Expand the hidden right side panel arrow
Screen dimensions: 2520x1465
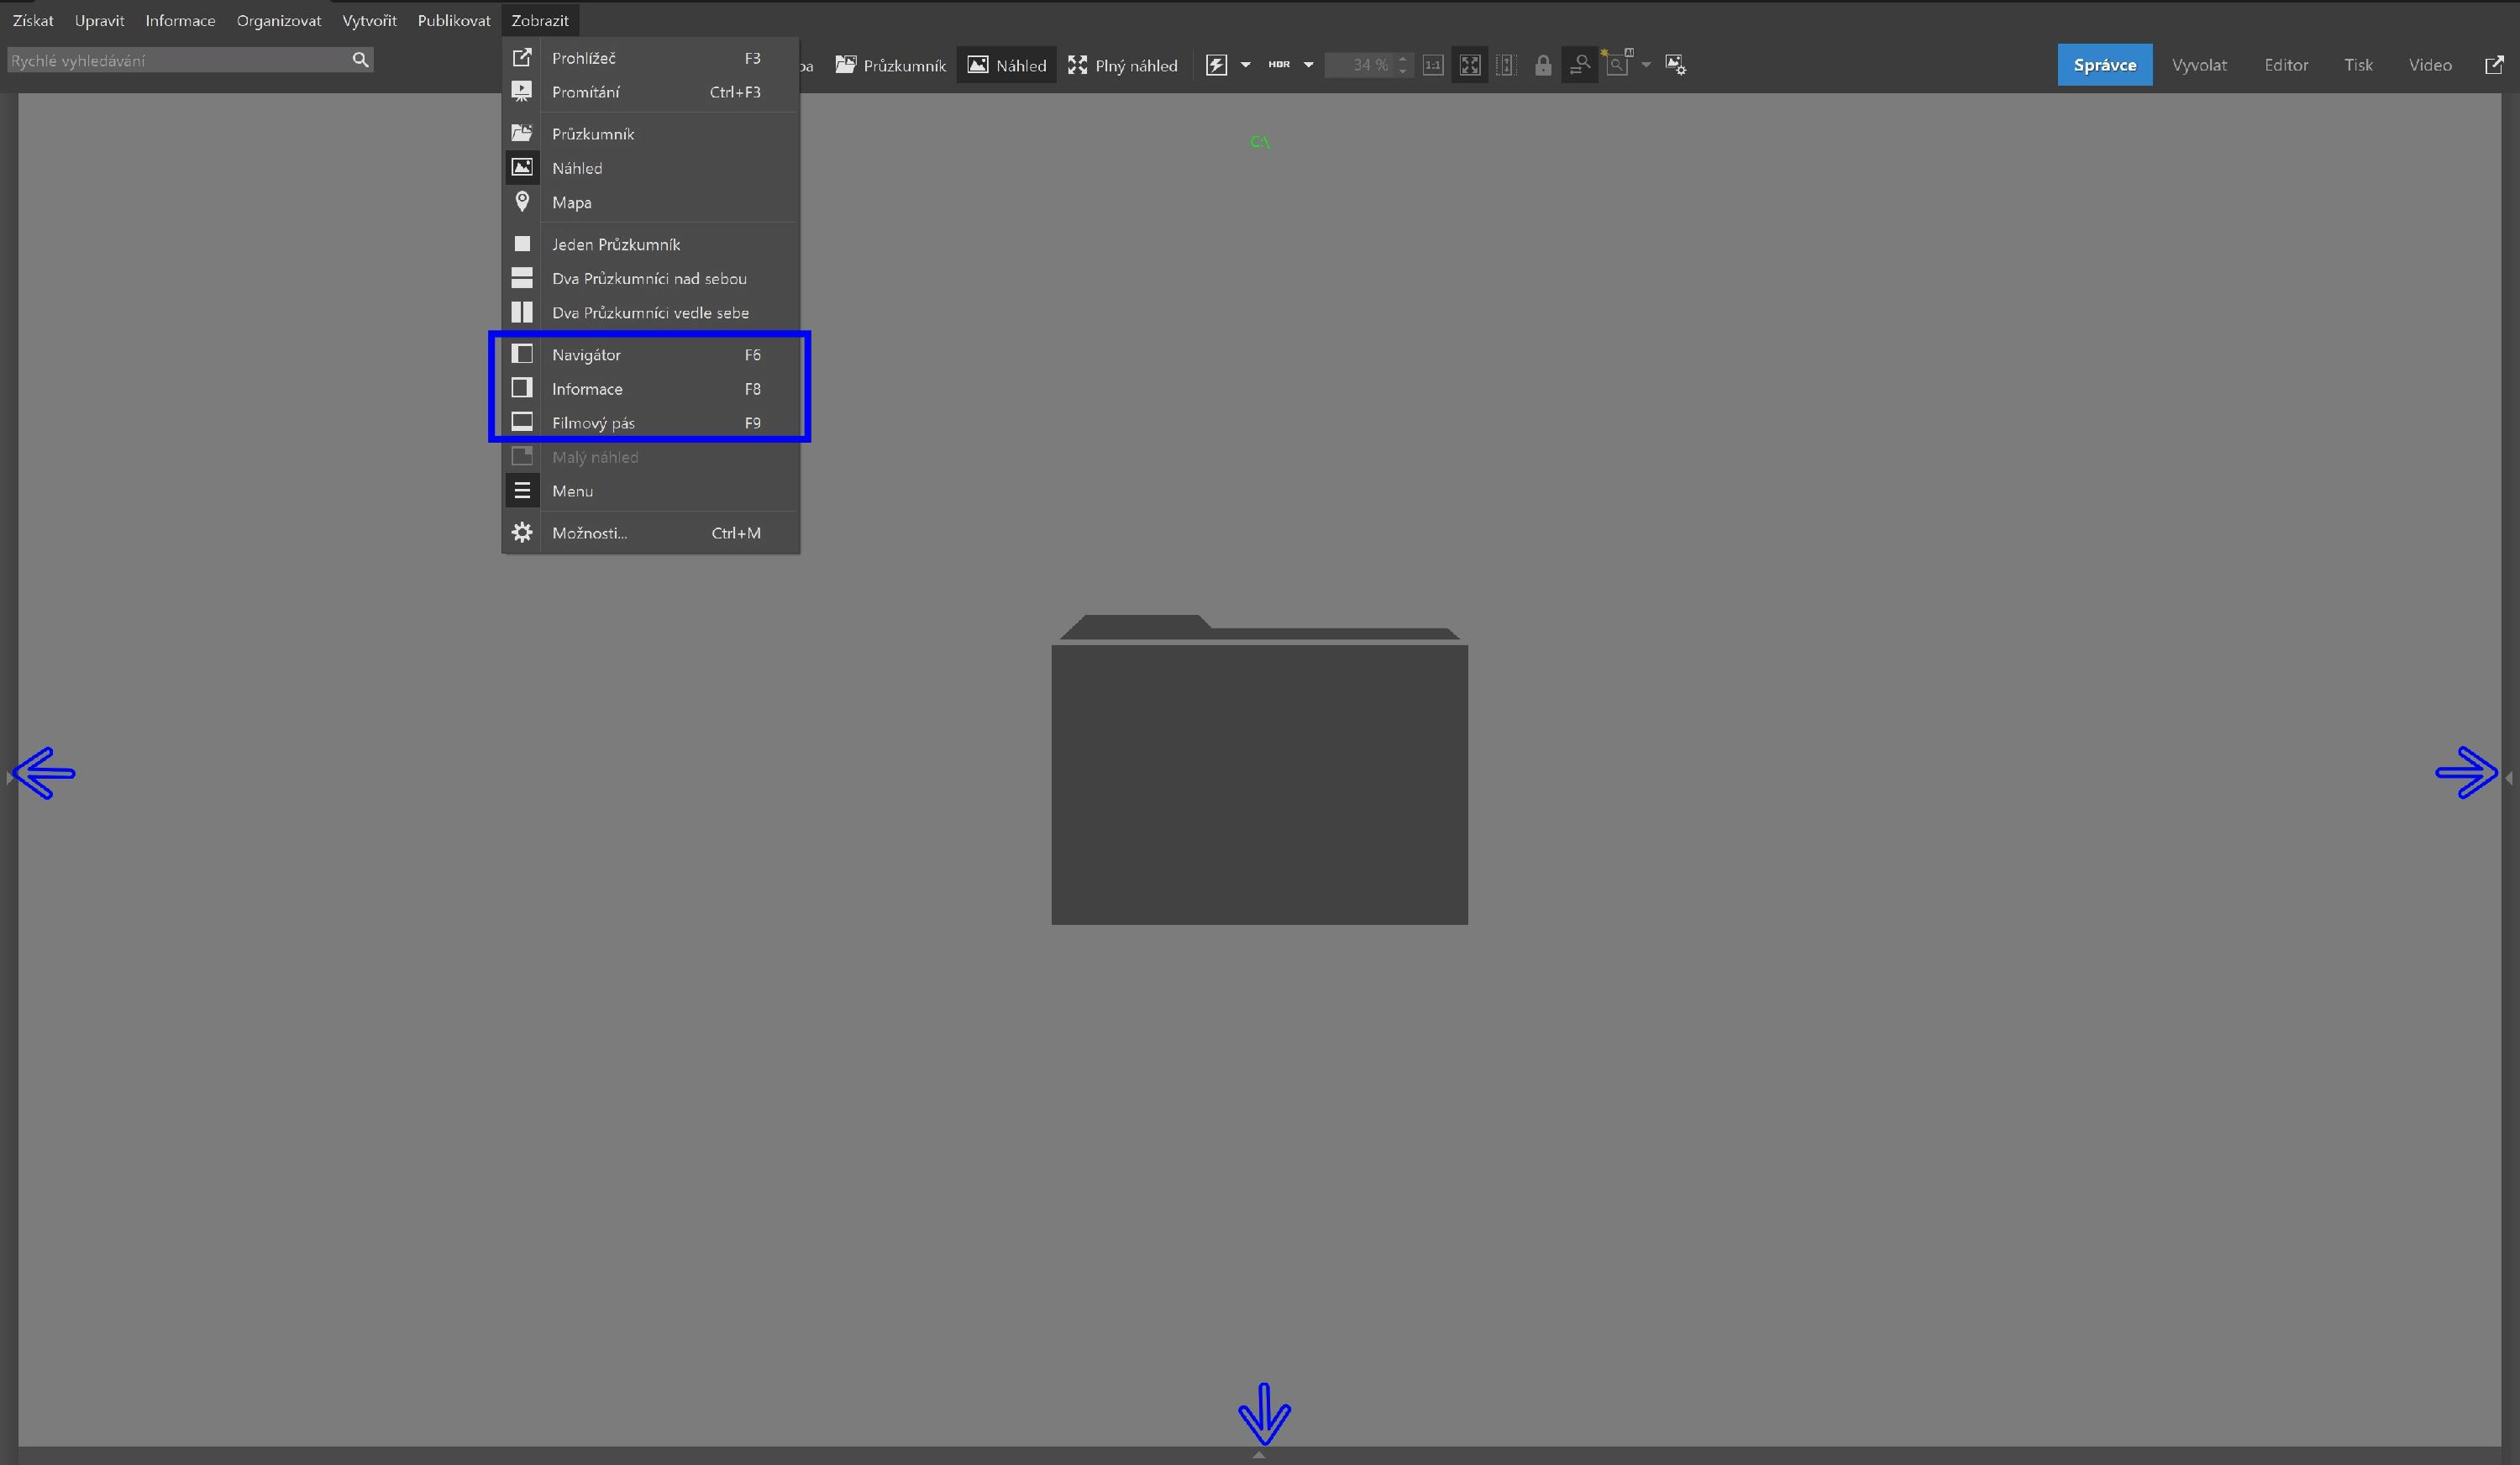tap(2509, 777)
